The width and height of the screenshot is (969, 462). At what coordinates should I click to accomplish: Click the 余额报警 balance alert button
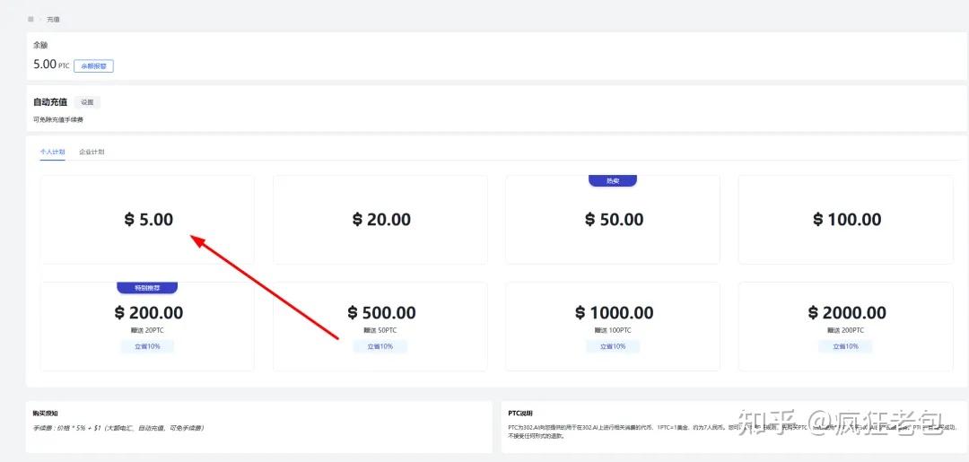coord(93,66)
